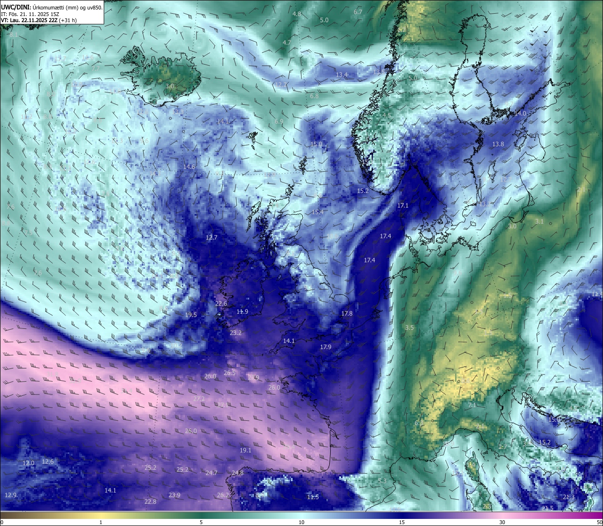This screenshot has height=526, width=603.
Task: Click the initialization line "IT: Fös. 21. 11. 2025 15Z"
Action: pos(30,14)
